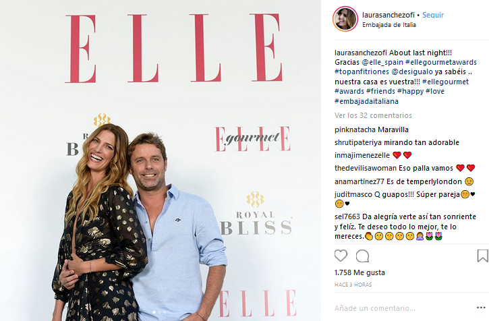This screenshot has height=321, width=489.
Task: Open the @elle_spain mention
Action: coord(382,62)
